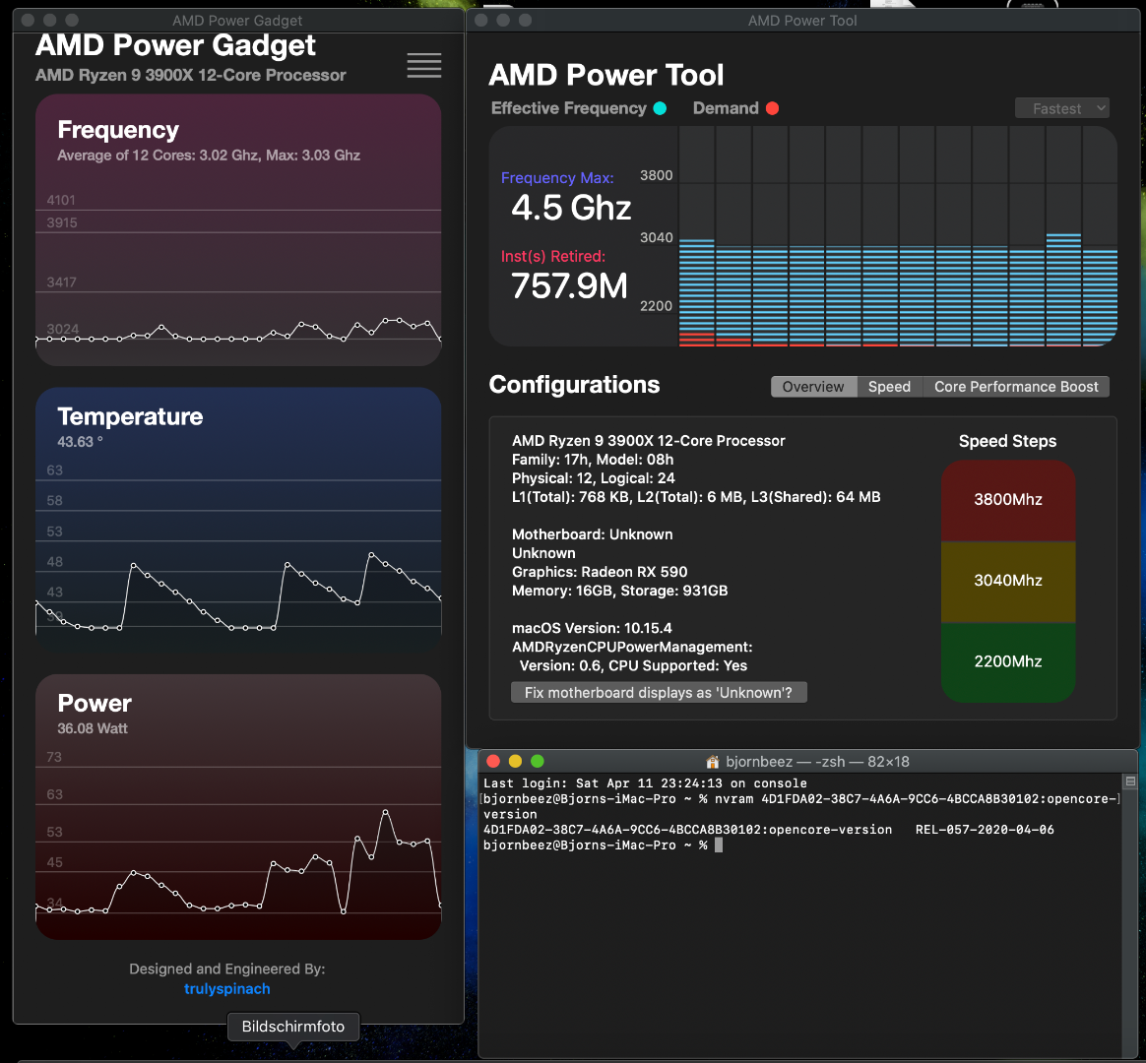Select the 3800Mhz speed step
Viewport: 1146px width, 1063px height.
[1008, 500]
